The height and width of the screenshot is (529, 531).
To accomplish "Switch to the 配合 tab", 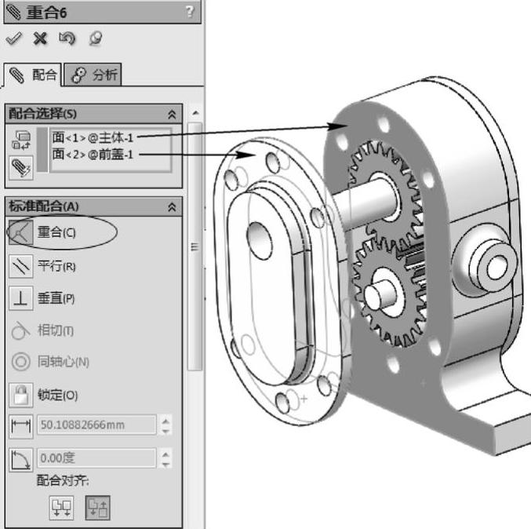I will pos(33,75).
